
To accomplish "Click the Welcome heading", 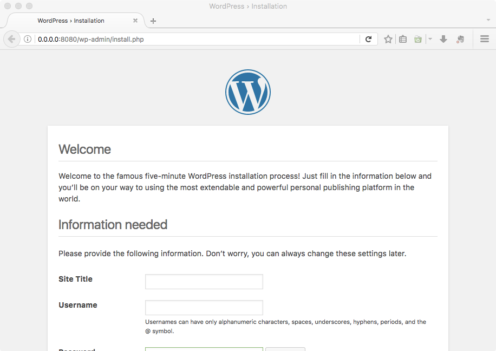I will coord(85,149).
